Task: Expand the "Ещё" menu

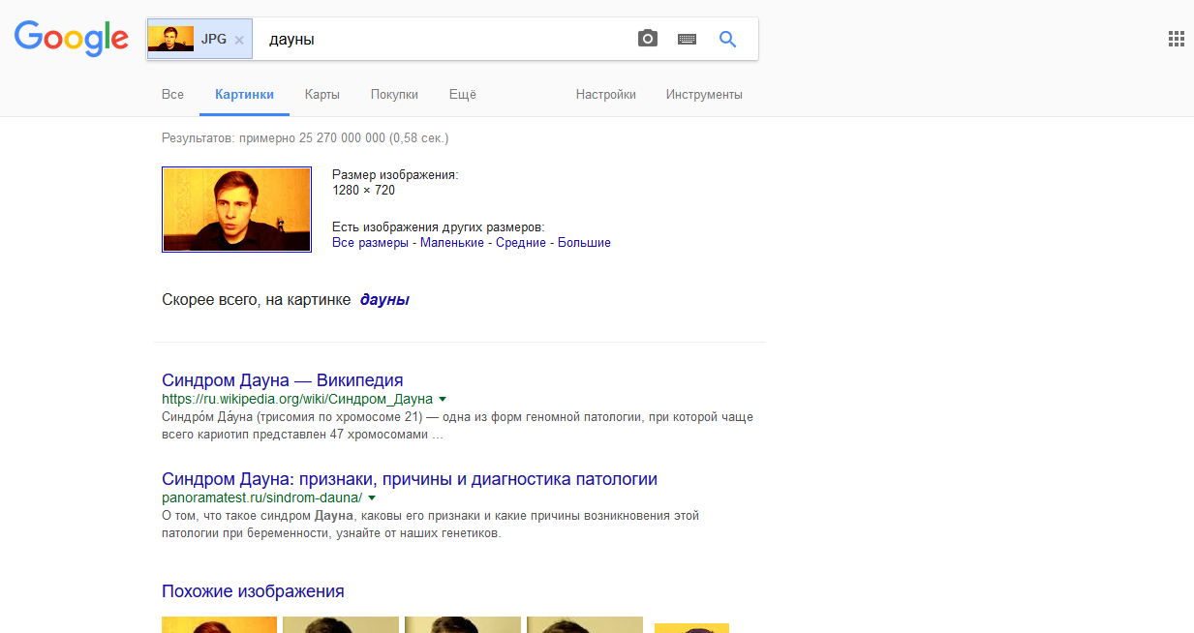Action: click(463, 95)
